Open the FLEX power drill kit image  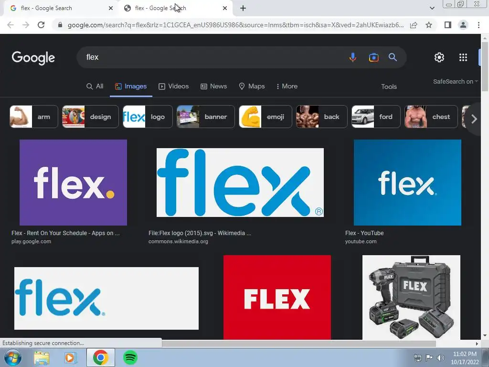(x=411, y=297)
